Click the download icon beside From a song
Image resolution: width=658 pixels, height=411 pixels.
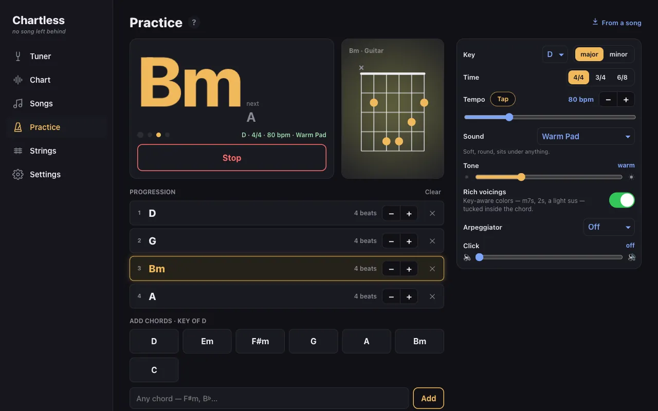click(x=595, y=22)
